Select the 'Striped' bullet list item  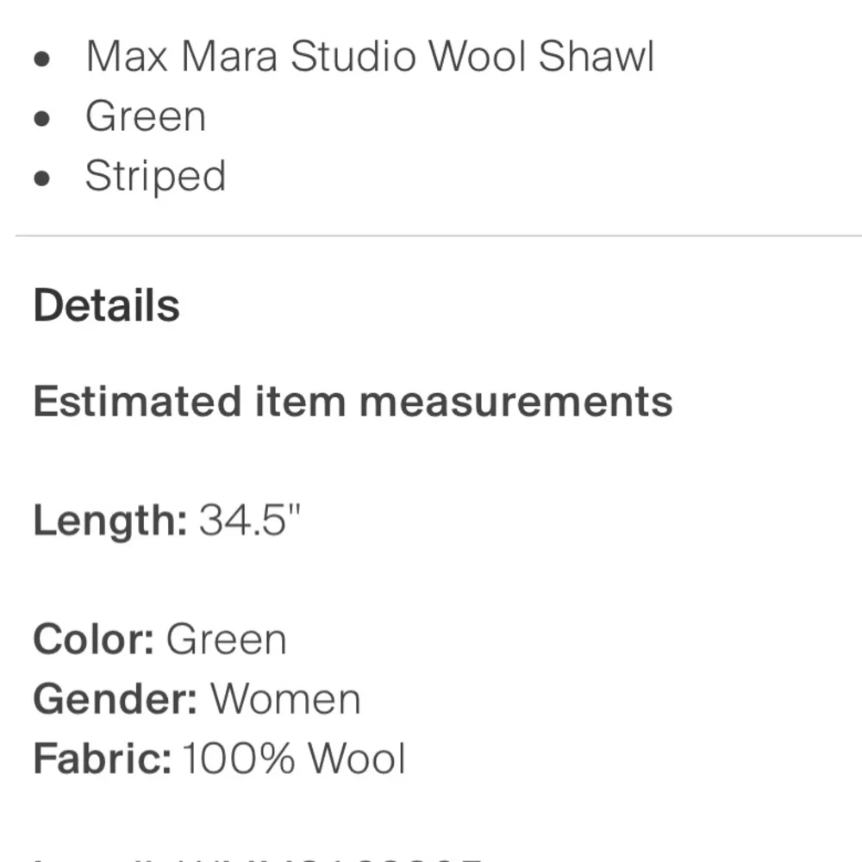click(155, 176)
